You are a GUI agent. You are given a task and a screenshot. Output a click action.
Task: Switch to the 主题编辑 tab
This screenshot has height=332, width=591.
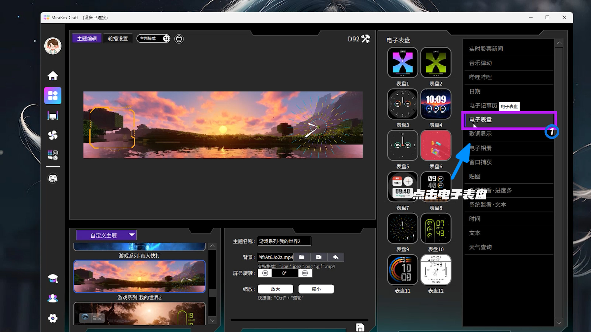click(87, 38)
